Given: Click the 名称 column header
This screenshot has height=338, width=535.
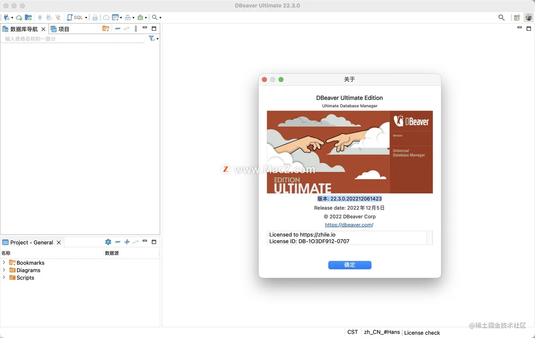Looking at the screenshot, I should 52,253.
